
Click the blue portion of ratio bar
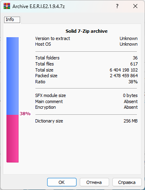click(12, 76)
